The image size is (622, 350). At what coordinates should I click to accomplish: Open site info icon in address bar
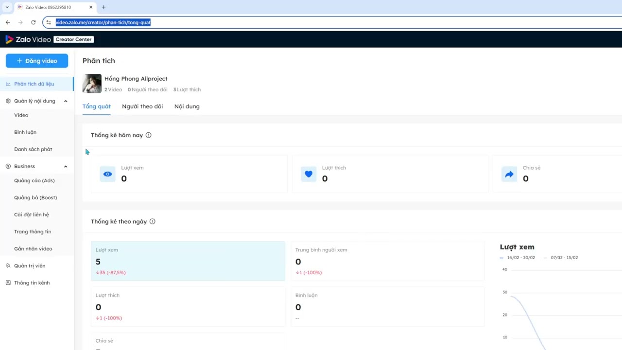(48, 22)
